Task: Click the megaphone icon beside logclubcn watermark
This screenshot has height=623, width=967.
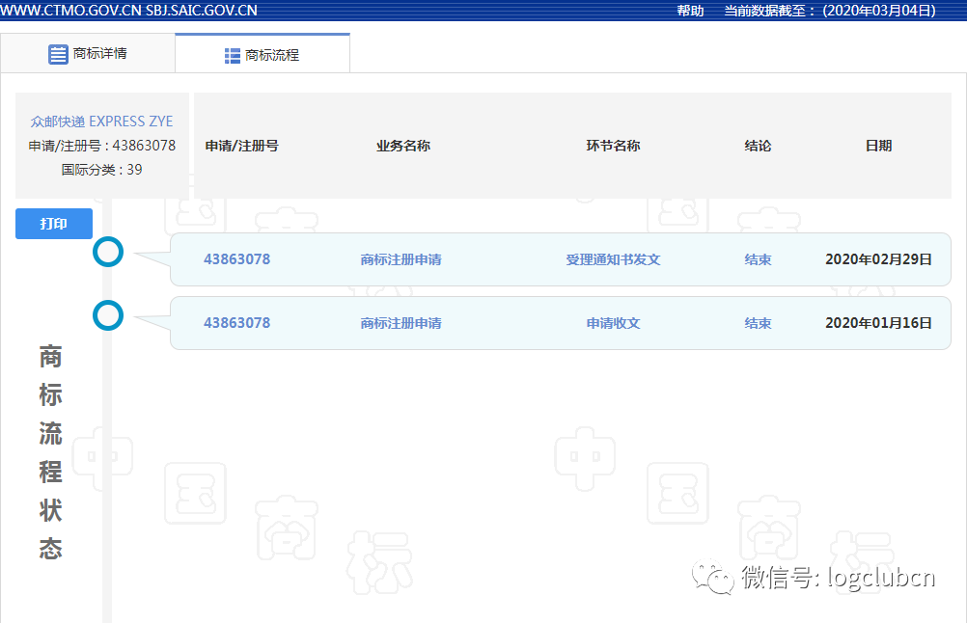Action: [711, 579]
